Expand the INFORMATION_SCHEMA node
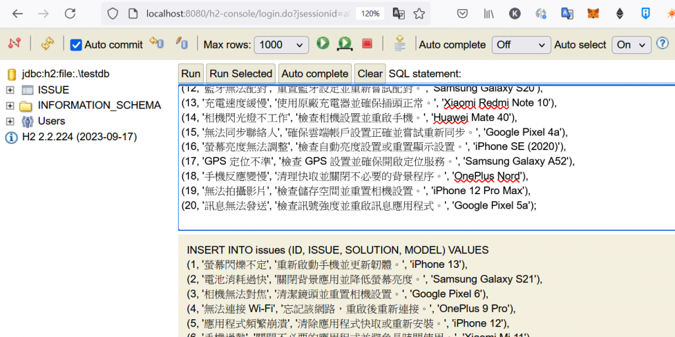 click(10, 106)
